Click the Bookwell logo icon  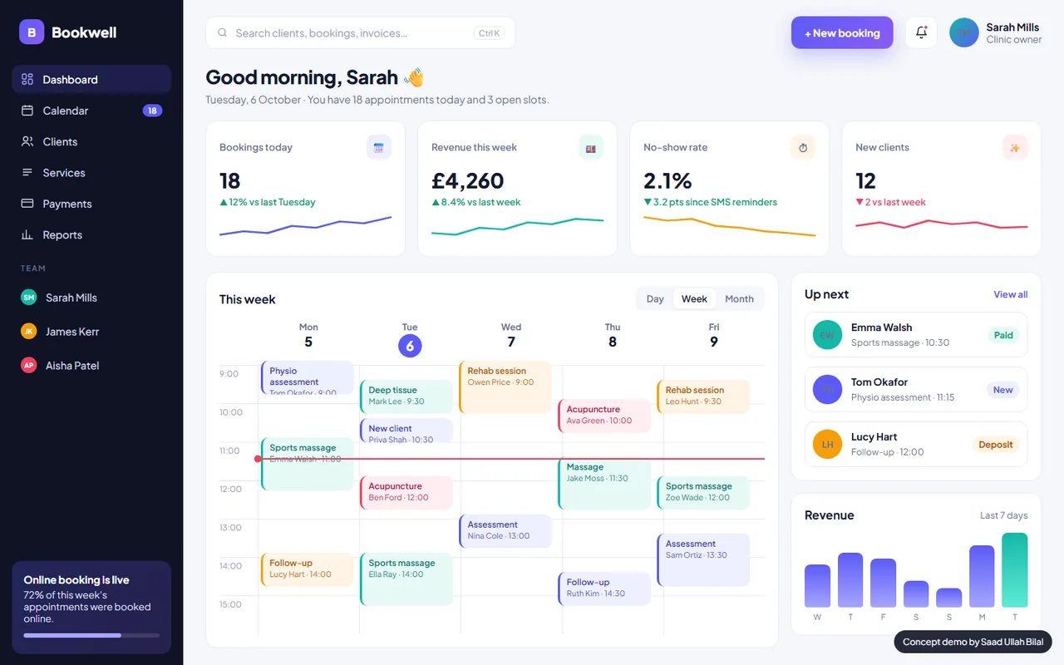[32, 32]
